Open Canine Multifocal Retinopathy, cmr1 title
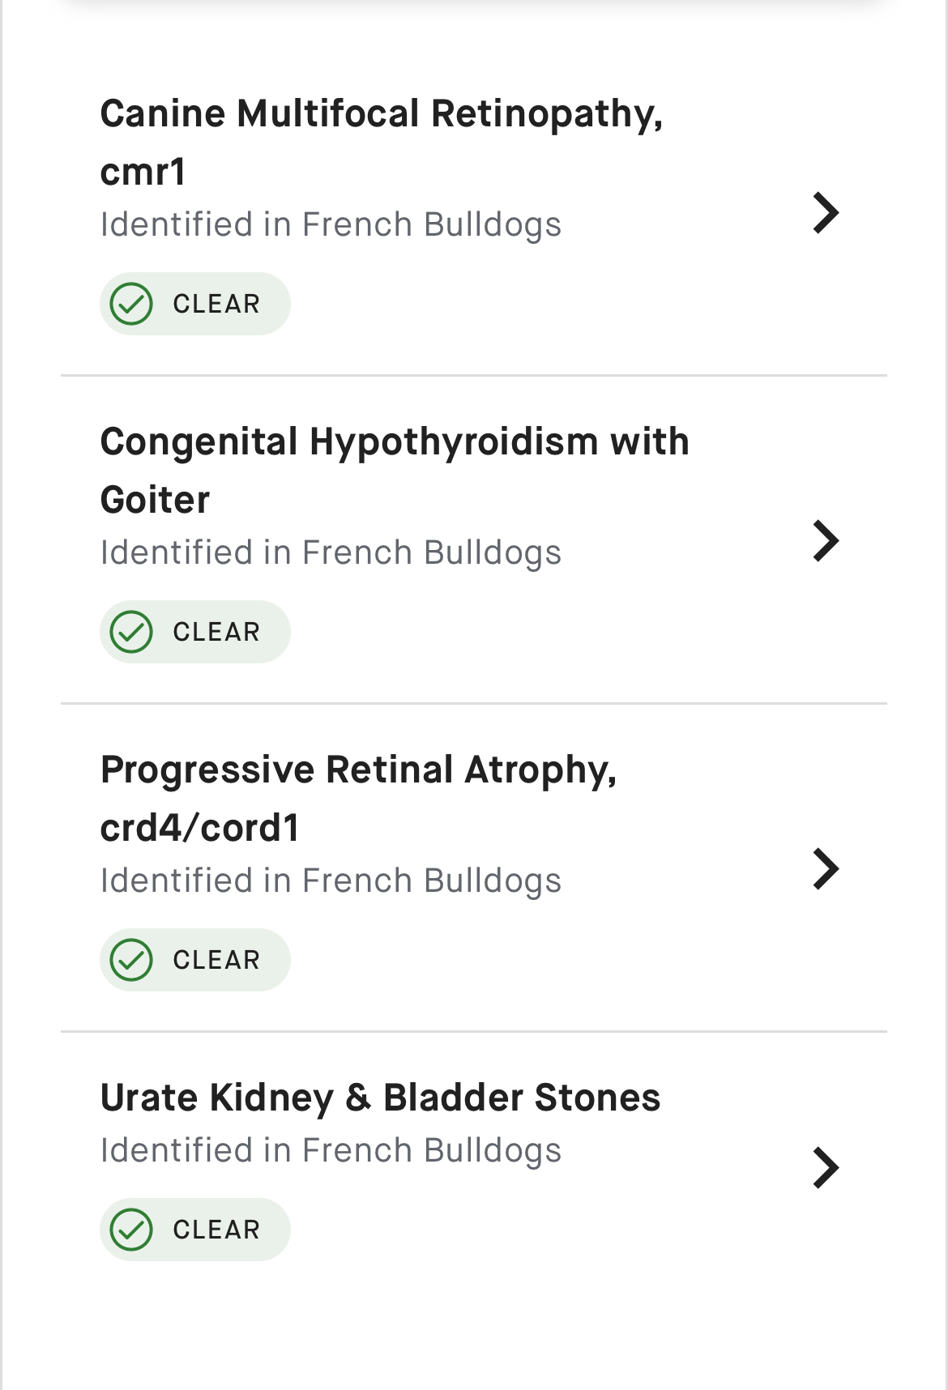Image resolution: width=948 pixels, height=1390 pixels. pyautogui.click(x=382, y=143)
